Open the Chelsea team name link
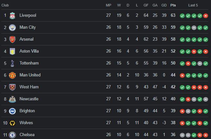 point(27,134)
